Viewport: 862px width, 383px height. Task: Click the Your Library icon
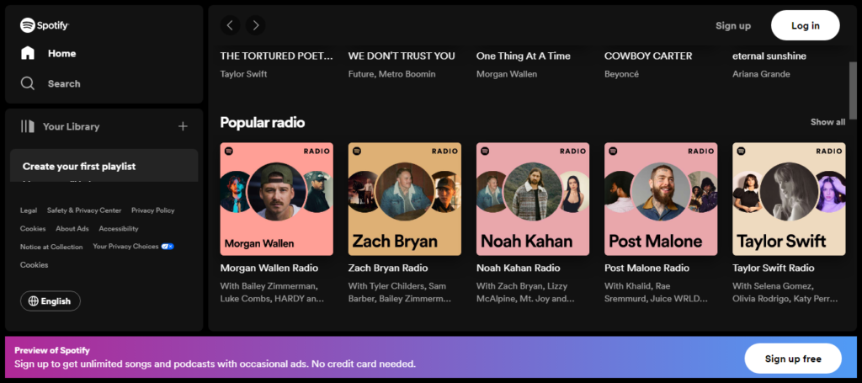pyautogui.click(x=28, y=126)
